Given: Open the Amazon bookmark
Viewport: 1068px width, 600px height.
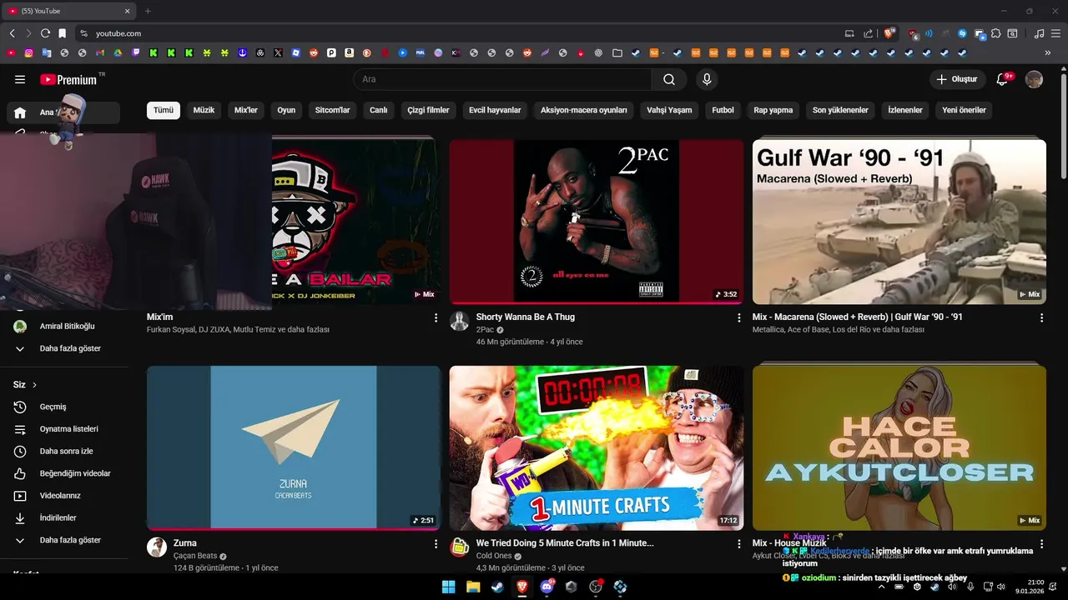Looking at the screenshot, I should click(350, 52).
